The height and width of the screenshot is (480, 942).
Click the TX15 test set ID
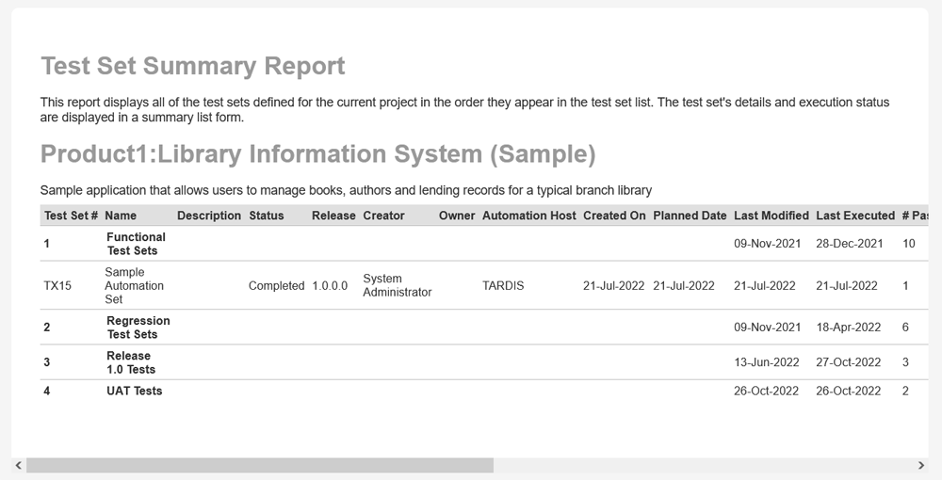pyautogui.click(x=57, y=285)
